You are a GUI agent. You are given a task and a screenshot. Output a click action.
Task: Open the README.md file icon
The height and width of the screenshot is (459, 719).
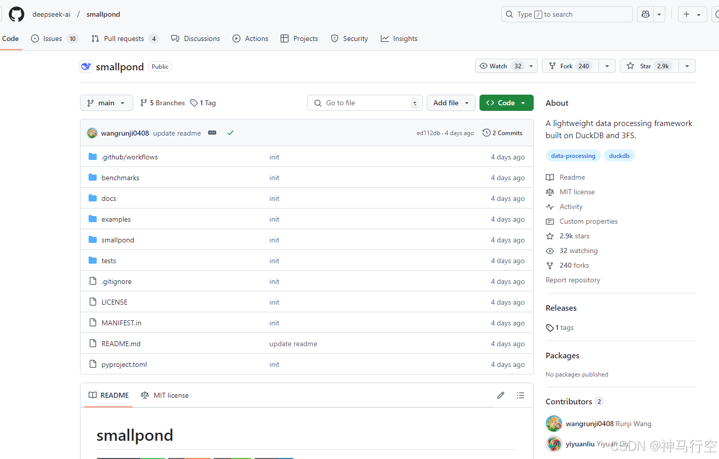tap(93, 343)
